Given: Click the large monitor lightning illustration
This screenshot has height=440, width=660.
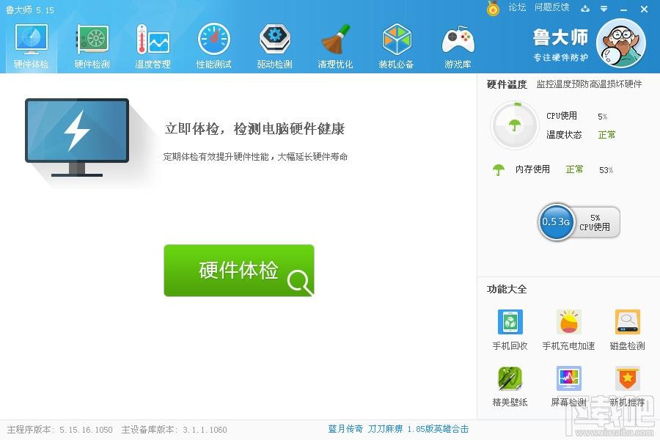Looking at the screenshot, I should tap(77, 137).
